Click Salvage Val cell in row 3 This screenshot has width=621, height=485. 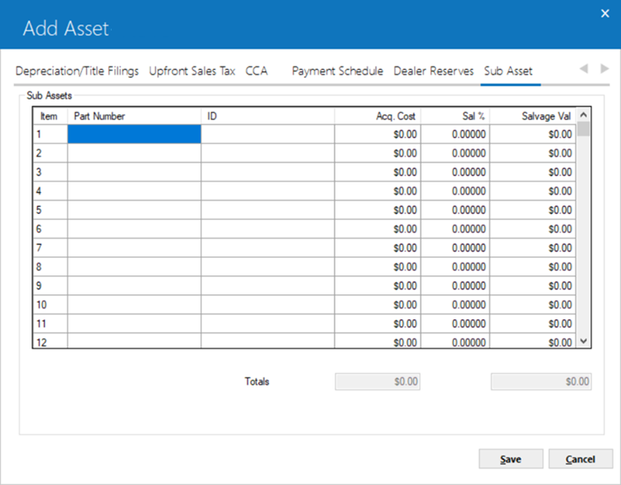pos(533,172)
